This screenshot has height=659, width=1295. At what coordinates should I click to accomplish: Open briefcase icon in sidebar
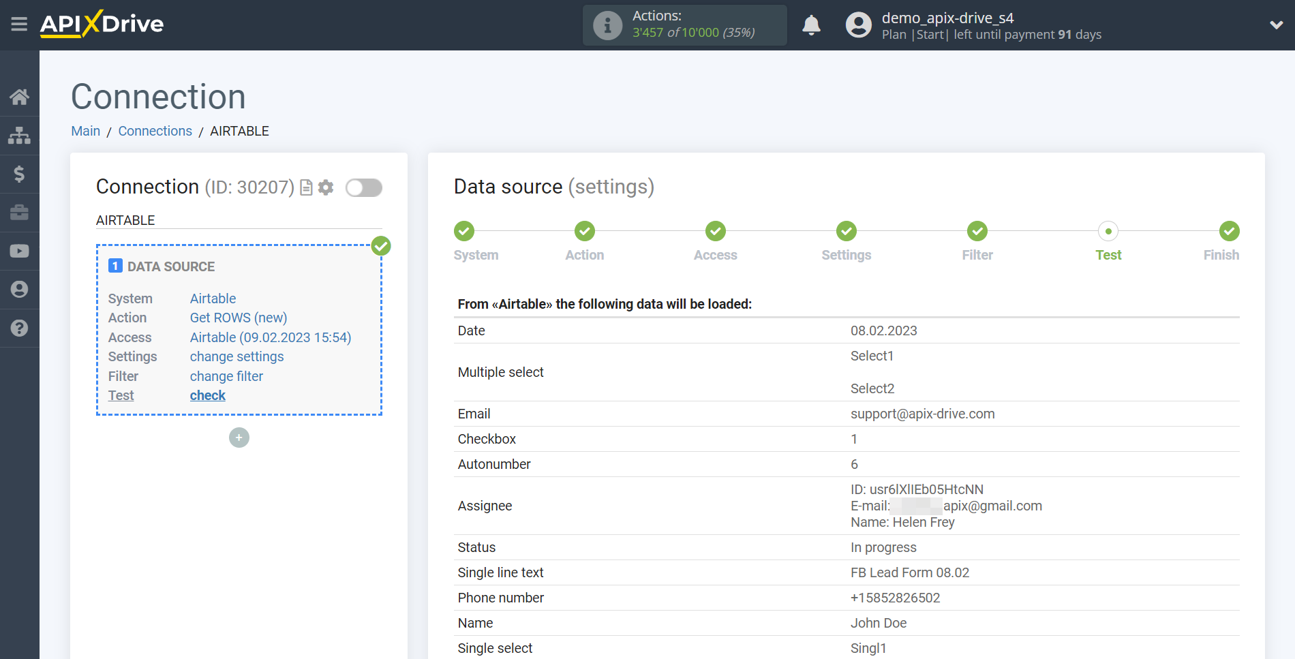pyautogui.click(x=19, y=213)
